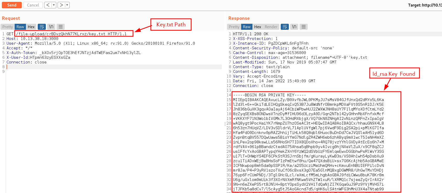Click the GET request line path
The image size is (442, 193).
click(61, 34)
